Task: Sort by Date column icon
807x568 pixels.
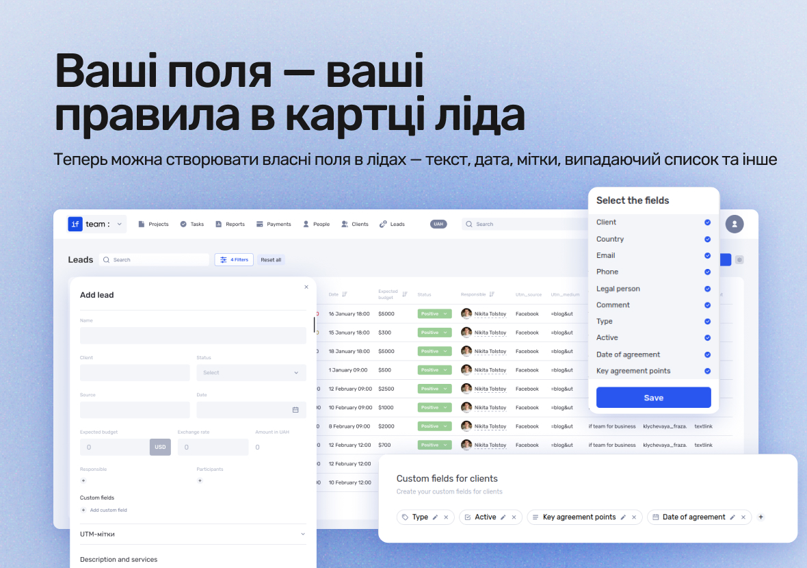Action: point(344,294)
